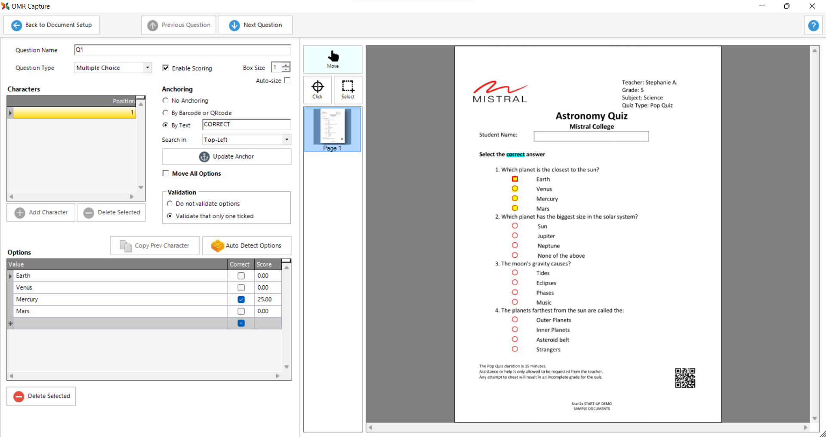Enable the Move All Options checkbox

coord(166,173)
